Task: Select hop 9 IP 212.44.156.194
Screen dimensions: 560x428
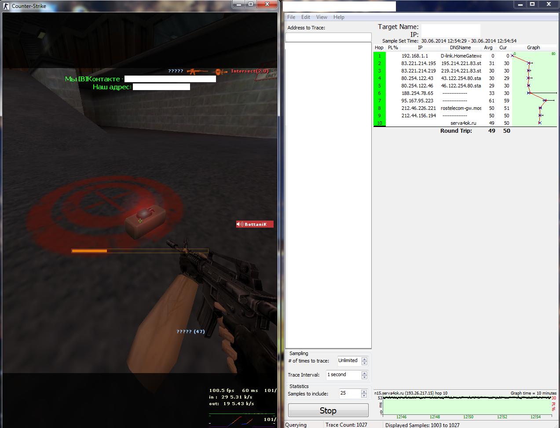Action: [x=418, y=116]
